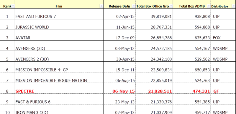
Task: Open the Film column filter dropdown
Action: click(x=101, y=6)
